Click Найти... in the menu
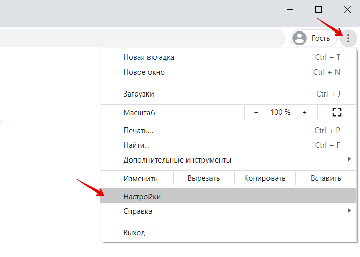This screenshot has height=257, width=360. 136,145
